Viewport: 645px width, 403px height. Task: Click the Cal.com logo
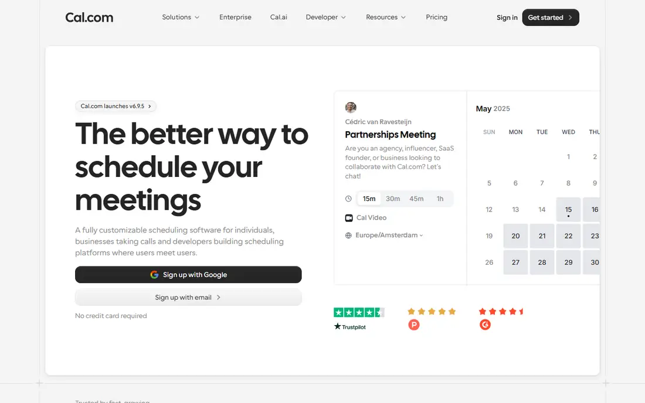click(89, 17)
